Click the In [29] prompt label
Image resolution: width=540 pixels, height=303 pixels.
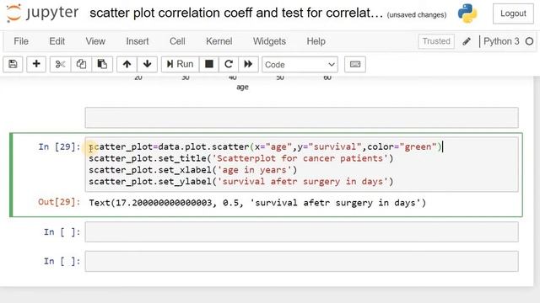[59, 147]
